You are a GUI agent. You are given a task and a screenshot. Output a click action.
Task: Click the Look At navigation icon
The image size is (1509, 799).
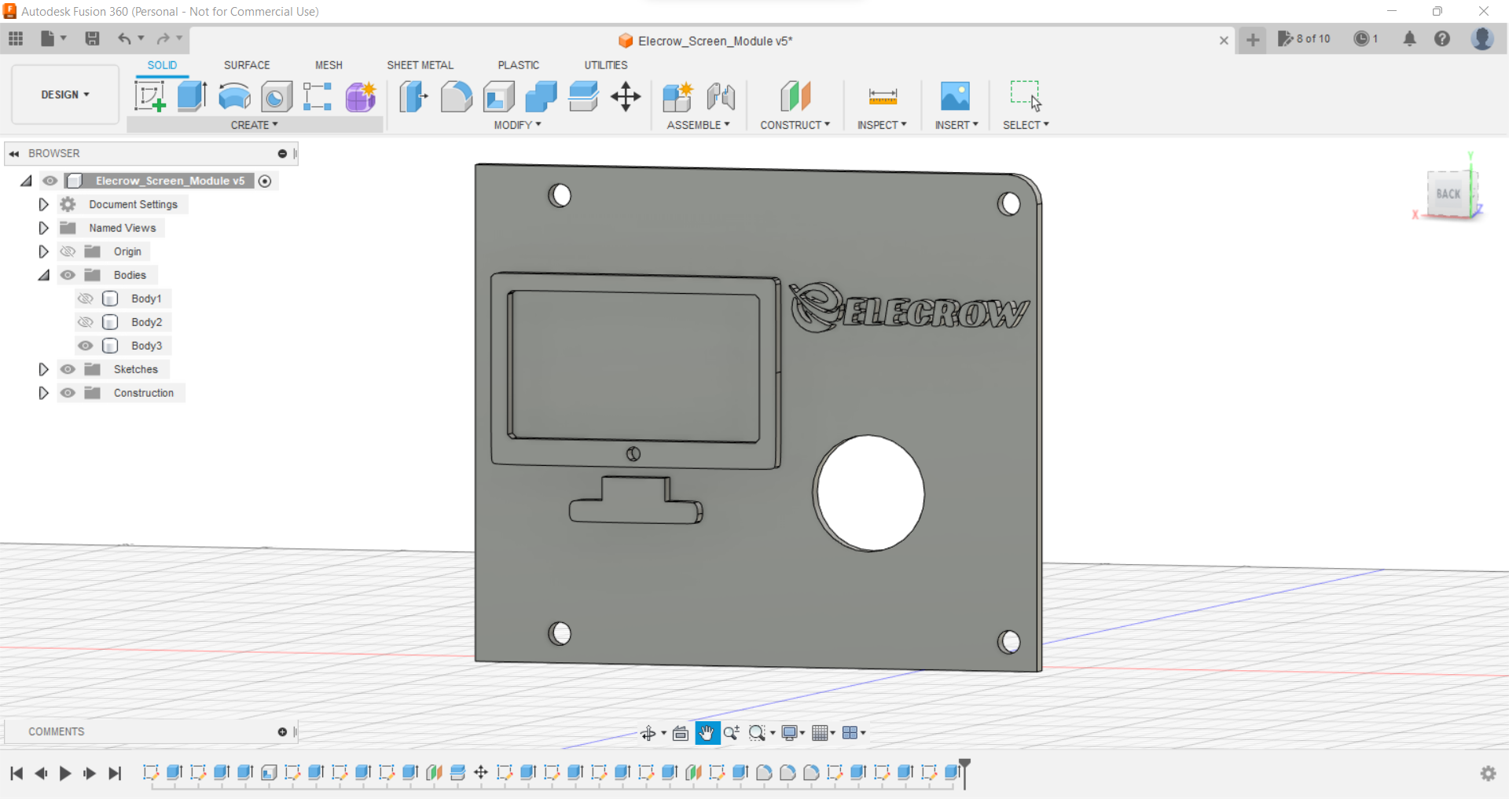pos(681,733)
